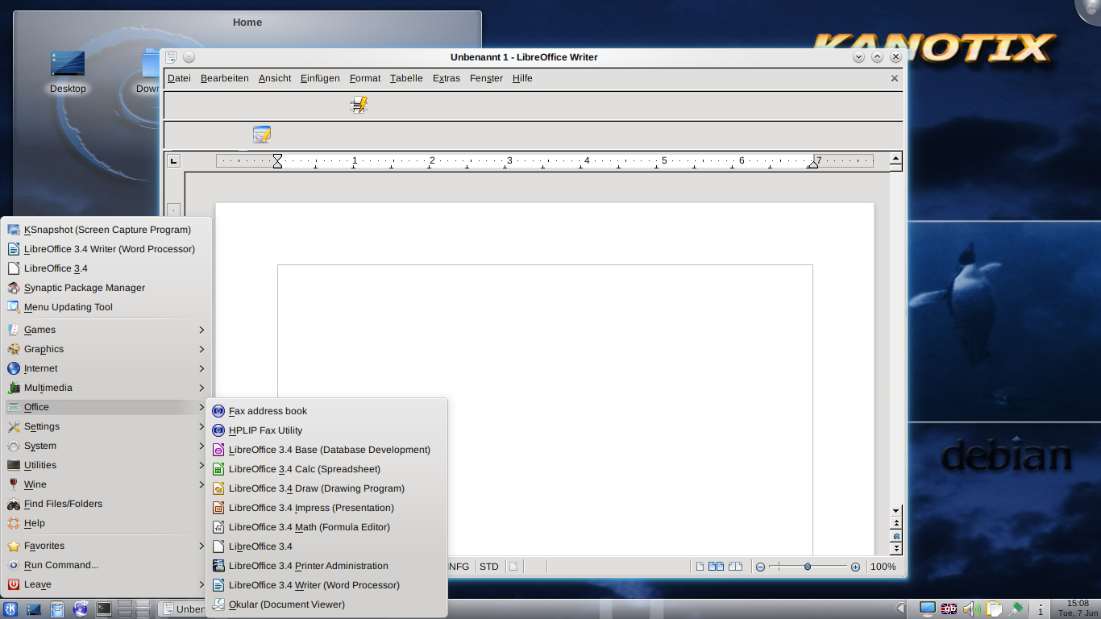Click the virtual desktop pager in taskbar
The image size is (1101, 619).
(134, 609)
